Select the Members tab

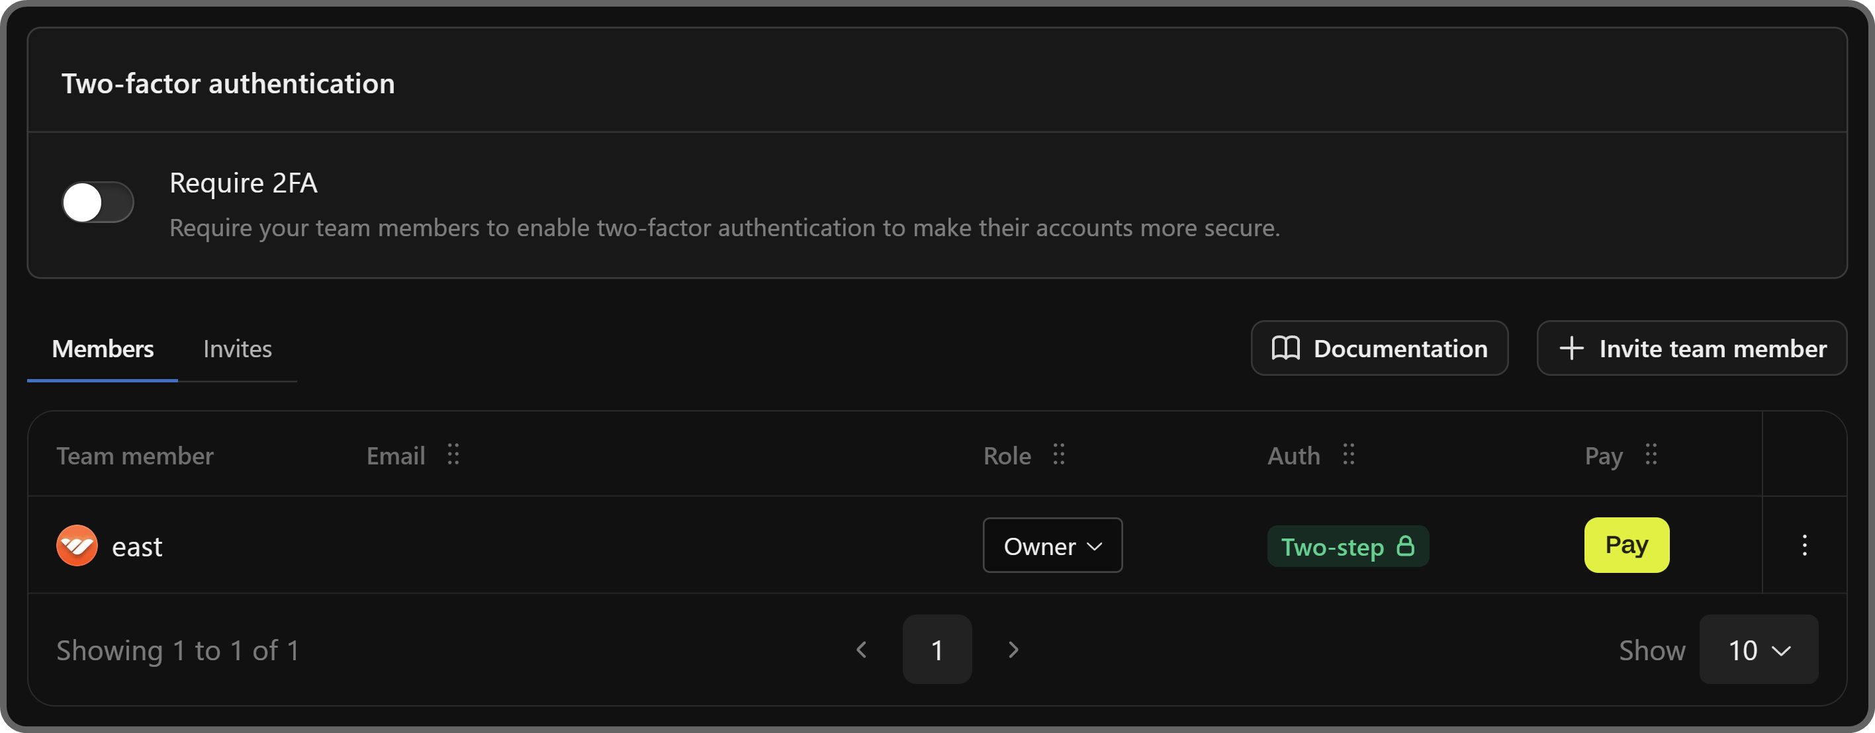coord(103,349)
